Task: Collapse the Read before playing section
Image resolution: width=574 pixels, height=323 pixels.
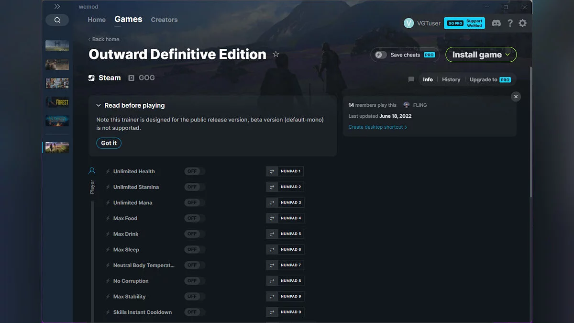Action: [x=99, y=105]
